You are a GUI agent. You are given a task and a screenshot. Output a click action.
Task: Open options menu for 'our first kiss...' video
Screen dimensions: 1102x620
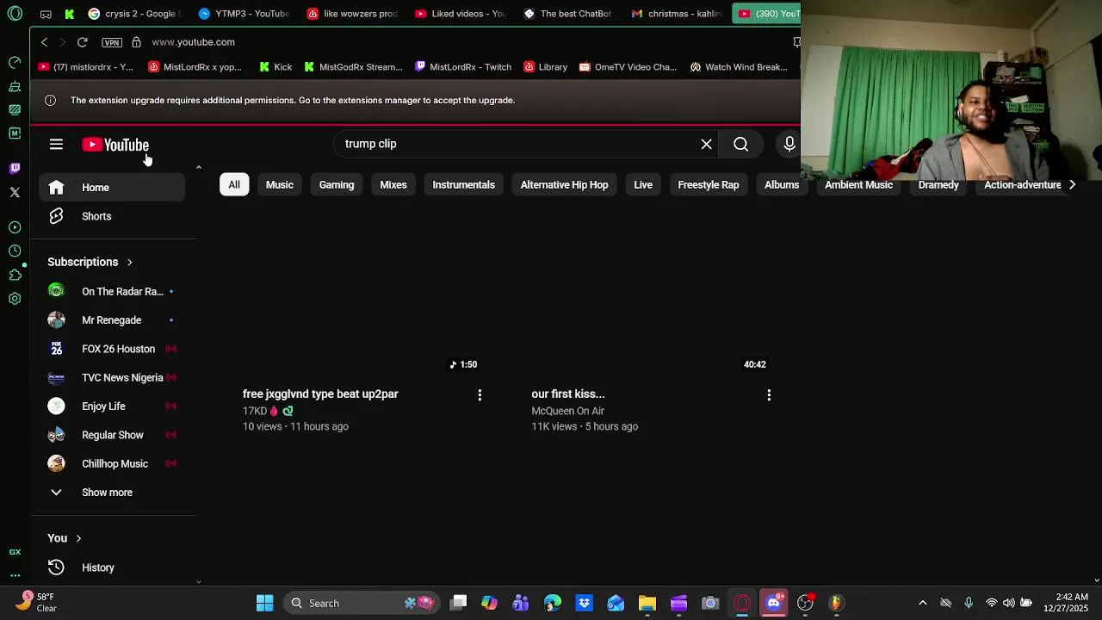click(769, 394)
